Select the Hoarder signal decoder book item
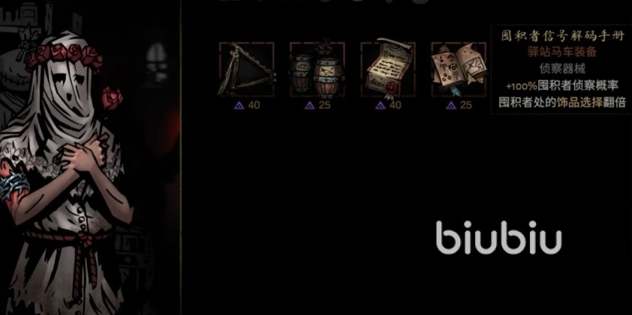Screen dimensions: 632x315 [x=459, y=70]
